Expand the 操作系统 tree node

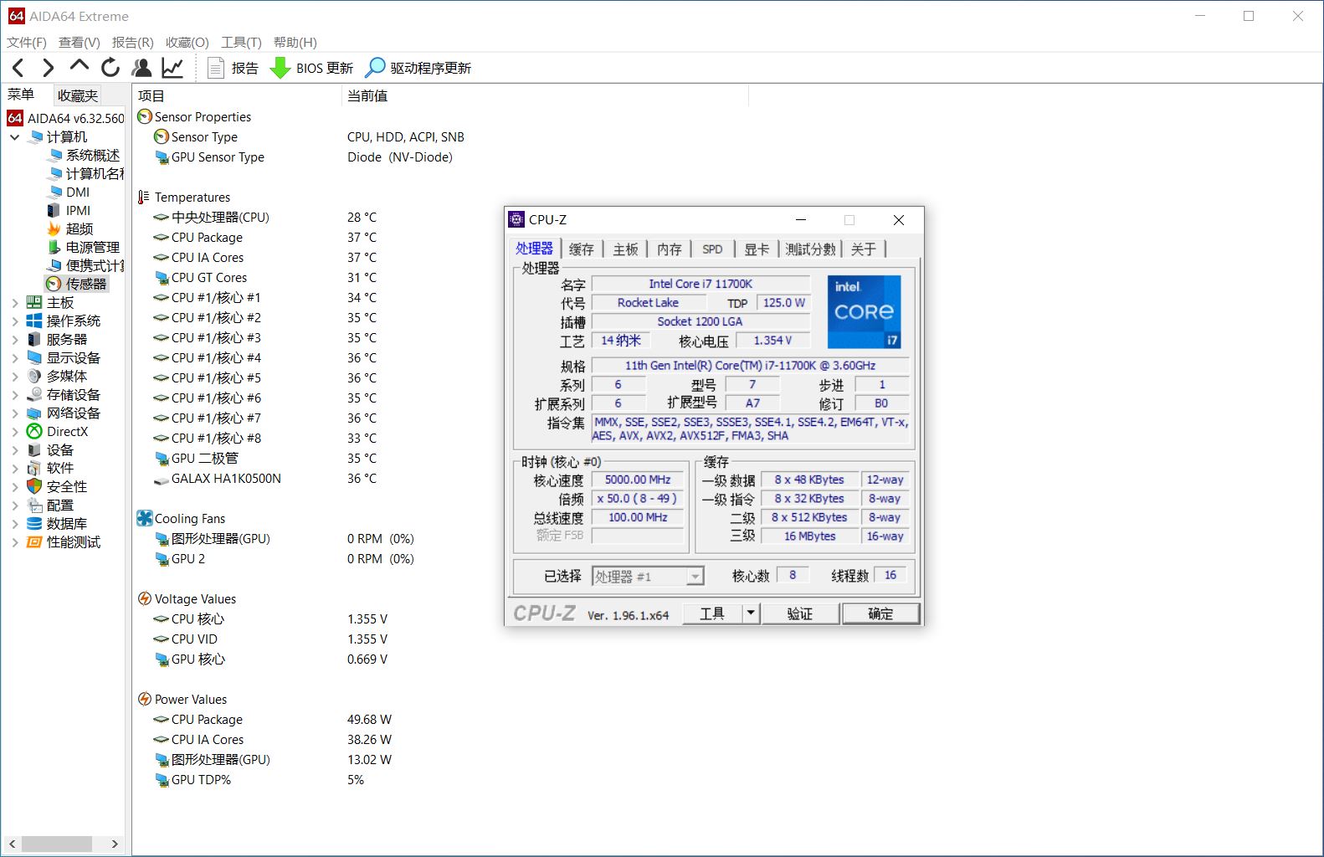[x=15, y=321]
